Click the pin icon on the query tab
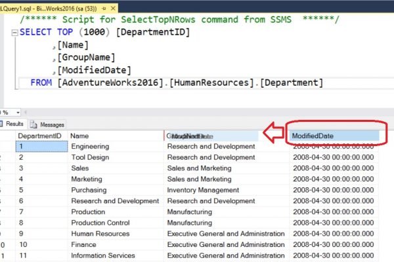The height and width of the screenshot is (262, 394). click(x=104, y=9)
